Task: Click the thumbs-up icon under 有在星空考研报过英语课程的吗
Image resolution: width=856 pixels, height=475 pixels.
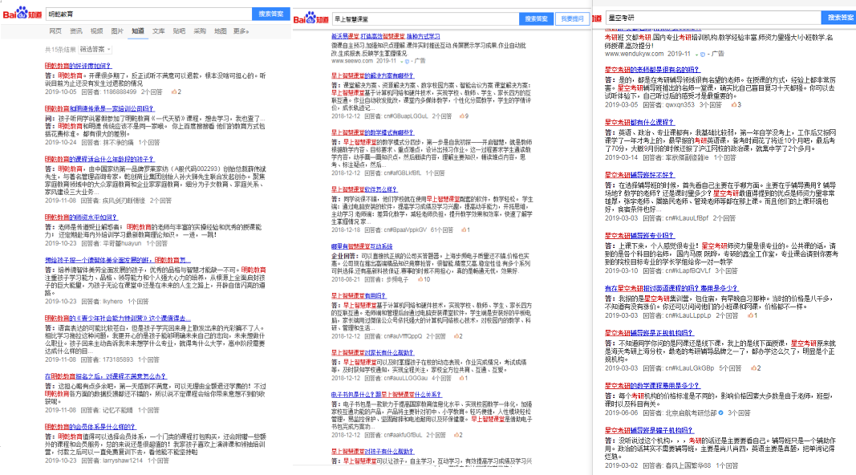Action: [x=751, y=315]
